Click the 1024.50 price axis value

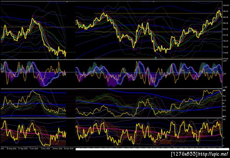tap(225, 5)
